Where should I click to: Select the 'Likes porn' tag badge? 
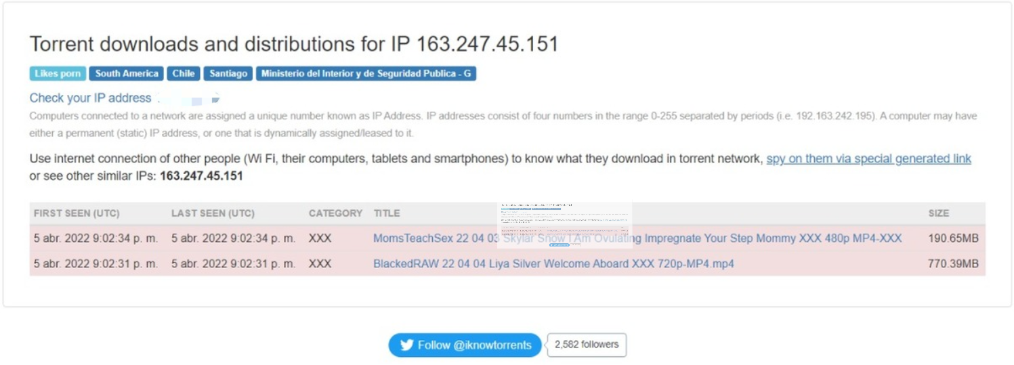coord(58,74)
